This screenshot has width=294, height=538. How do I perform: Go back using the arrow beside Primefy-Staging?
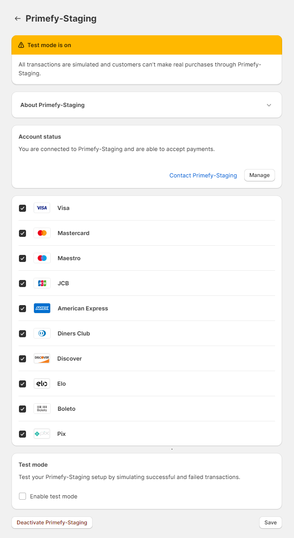click(18, 18)
